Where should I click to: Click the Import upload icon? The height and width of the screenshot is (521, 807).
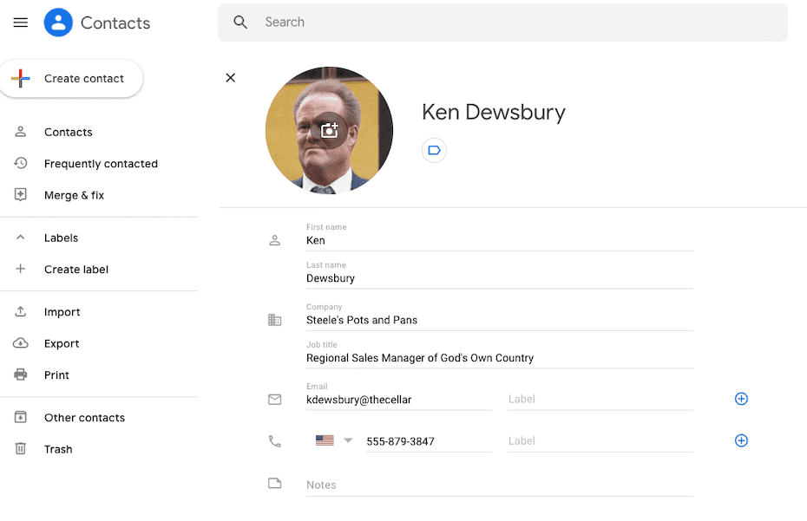click(19, 311)
